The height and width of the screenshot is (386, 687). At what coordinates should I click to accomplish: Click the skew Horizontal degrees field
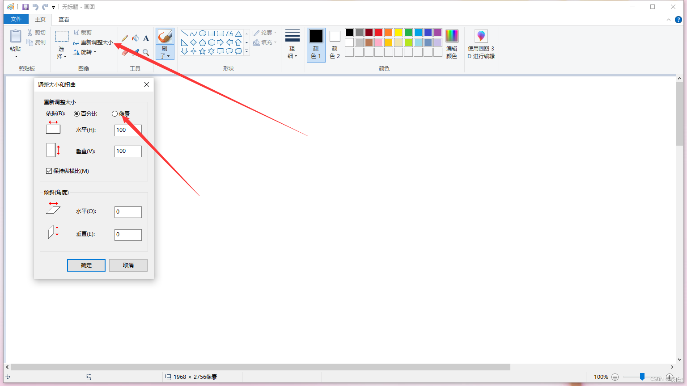pos(128,212)
